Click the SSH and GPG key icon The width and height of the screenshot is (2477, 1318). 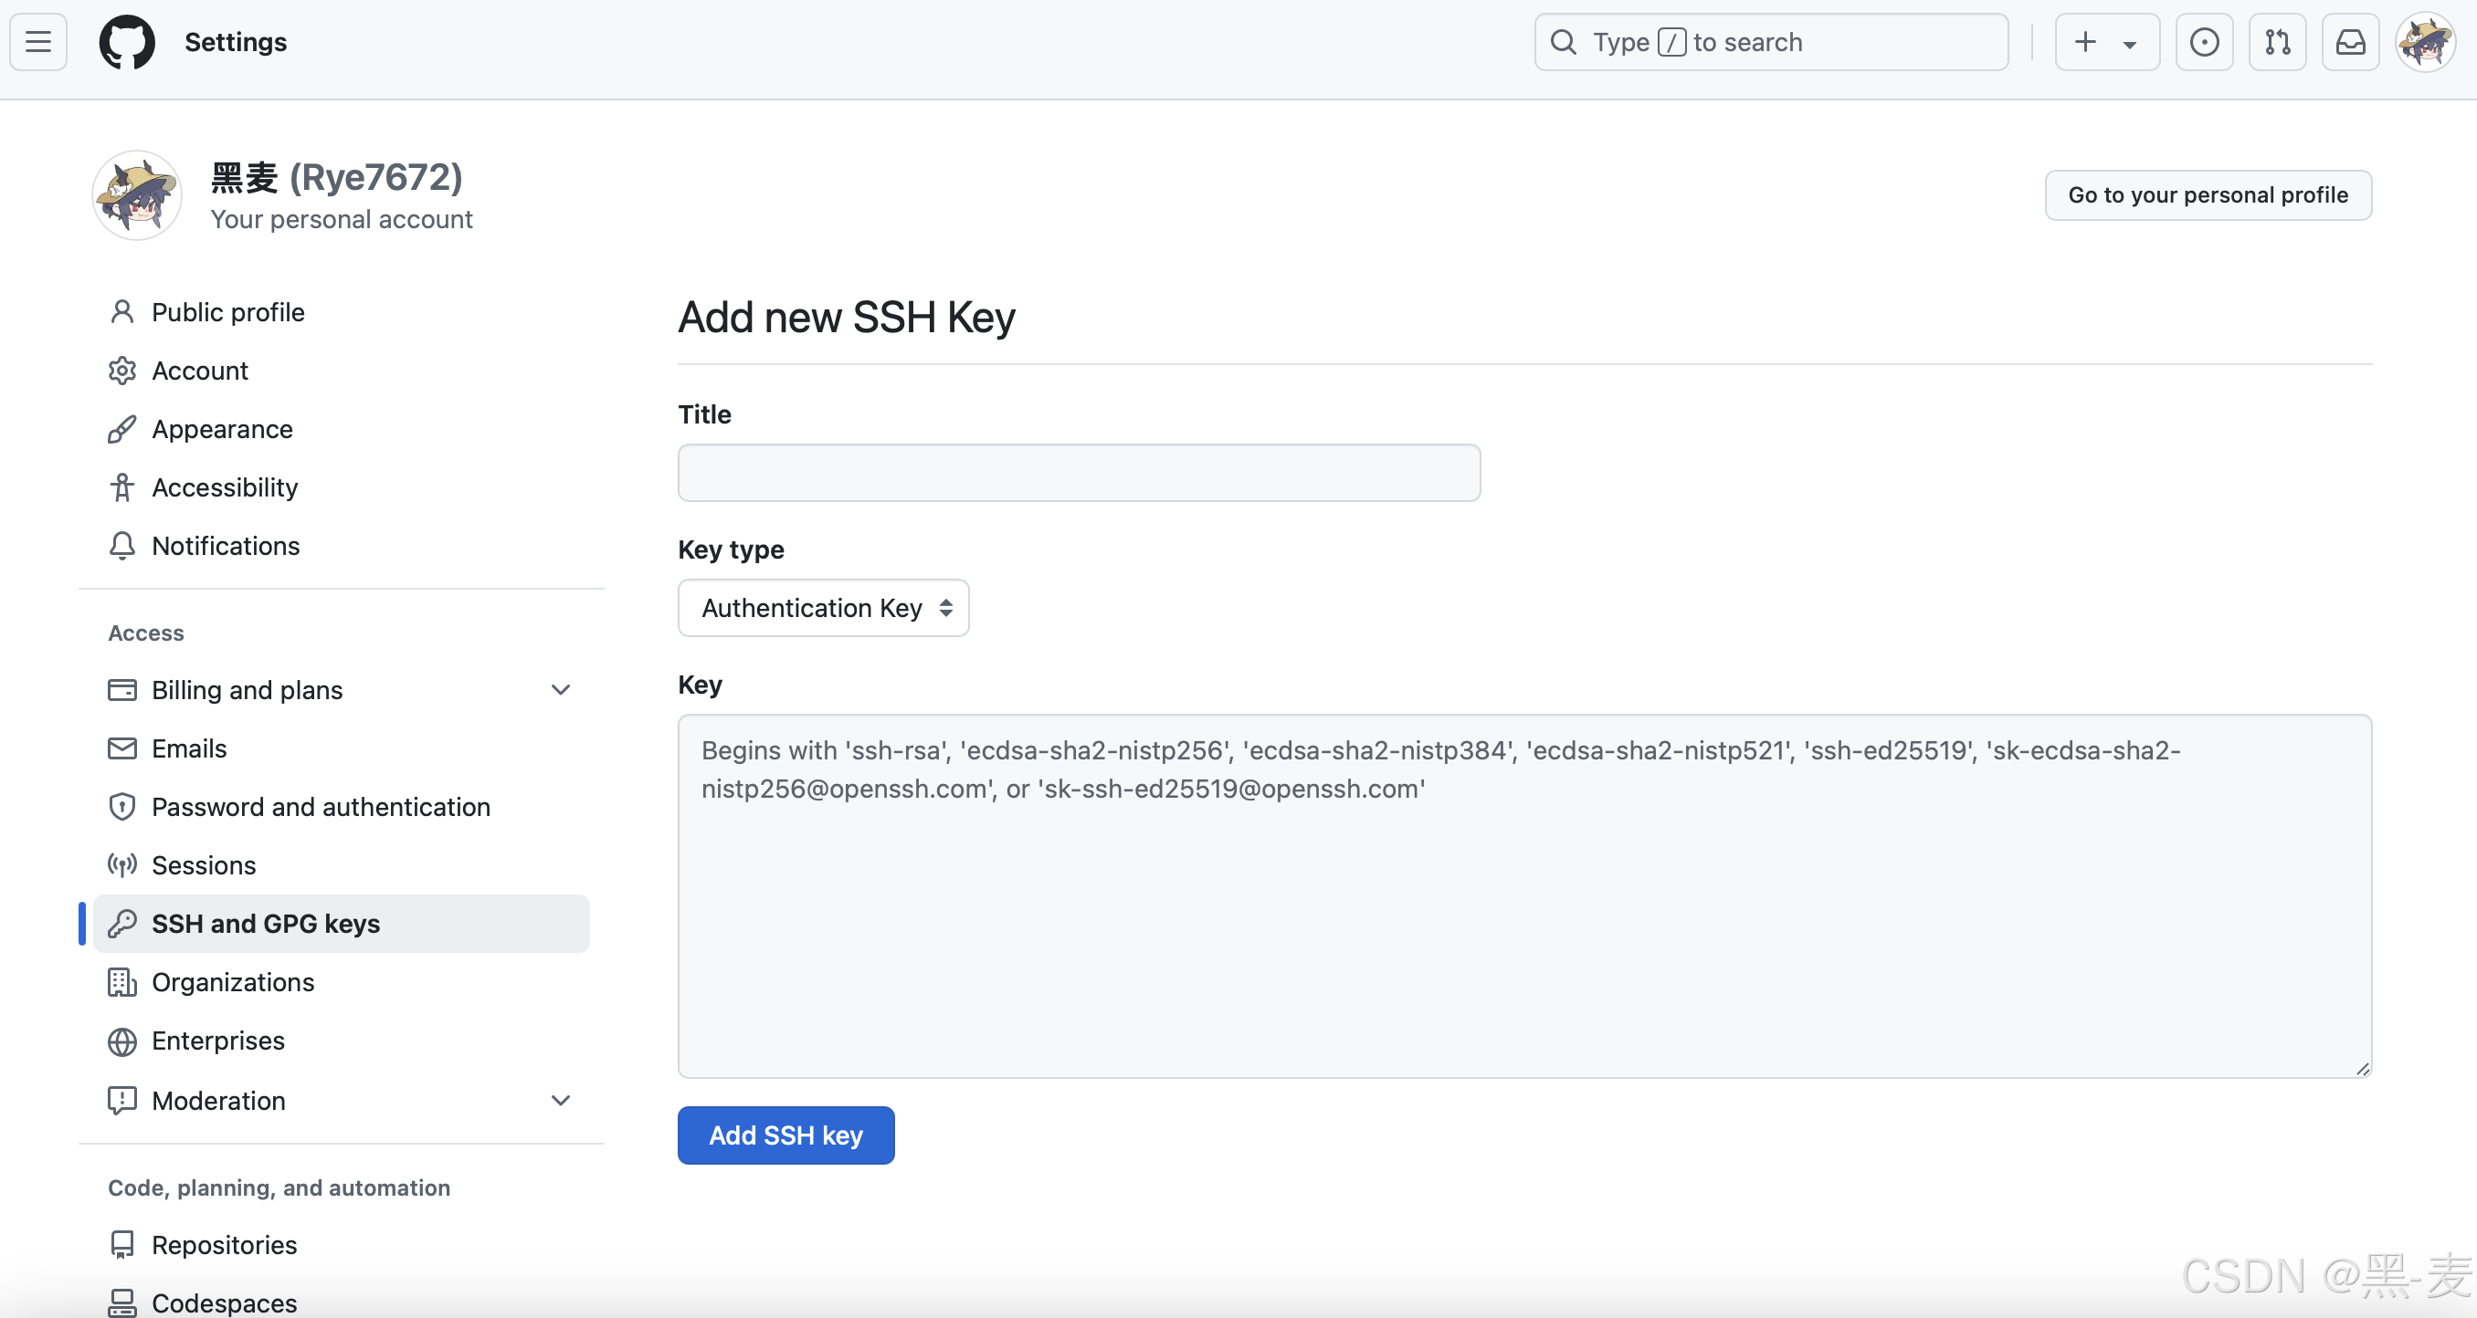point(122,923)
